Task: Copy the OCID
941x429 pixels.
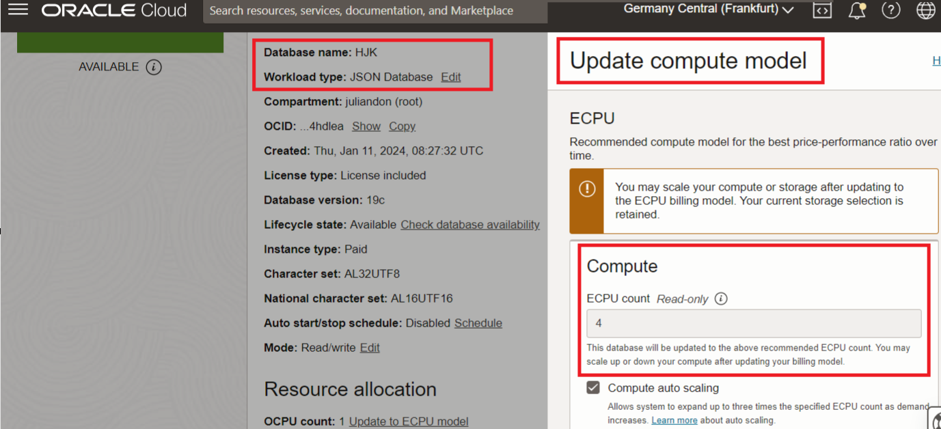Action: pyautogui.click(x=403, y=126)
